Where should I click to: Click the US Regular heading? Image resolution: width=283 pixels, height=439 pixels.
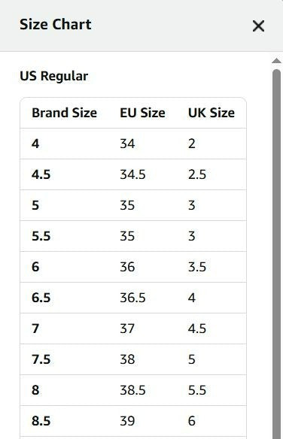[53, 76]
